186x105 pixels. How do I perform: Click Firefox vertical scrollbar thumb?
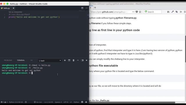tap(185, 49)
